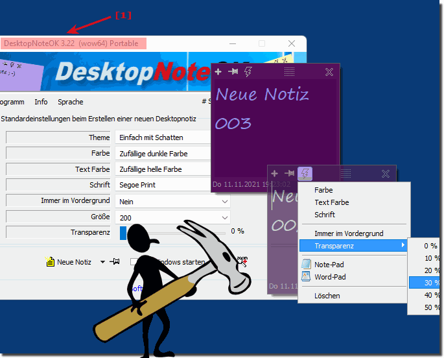The height and width of the screenshot is (358, 444).
Task: Toggle the Windows starten checkbox
Action: click(x=134, y=262)
